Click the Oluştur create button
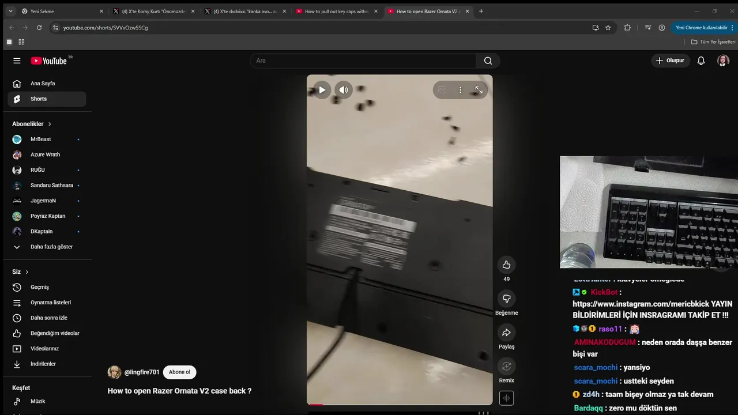 [671, 61]
